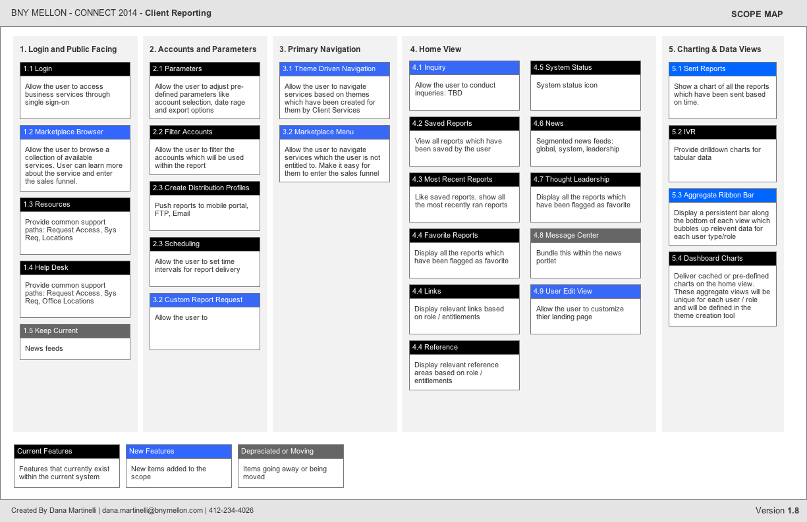Click the 3.2 Marketplace Menu header
The width and height of the screenshot is (807, 522).
[x=335, y=132]
